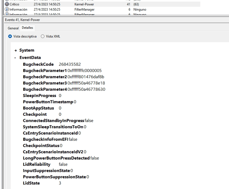
Task: Click the Kernel-Power source cell
Action: (x=84, y=4)
